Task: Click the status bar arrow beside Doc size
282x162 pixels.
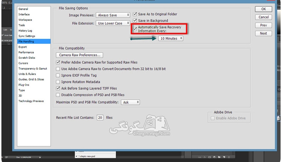Action: click(40, 157)
